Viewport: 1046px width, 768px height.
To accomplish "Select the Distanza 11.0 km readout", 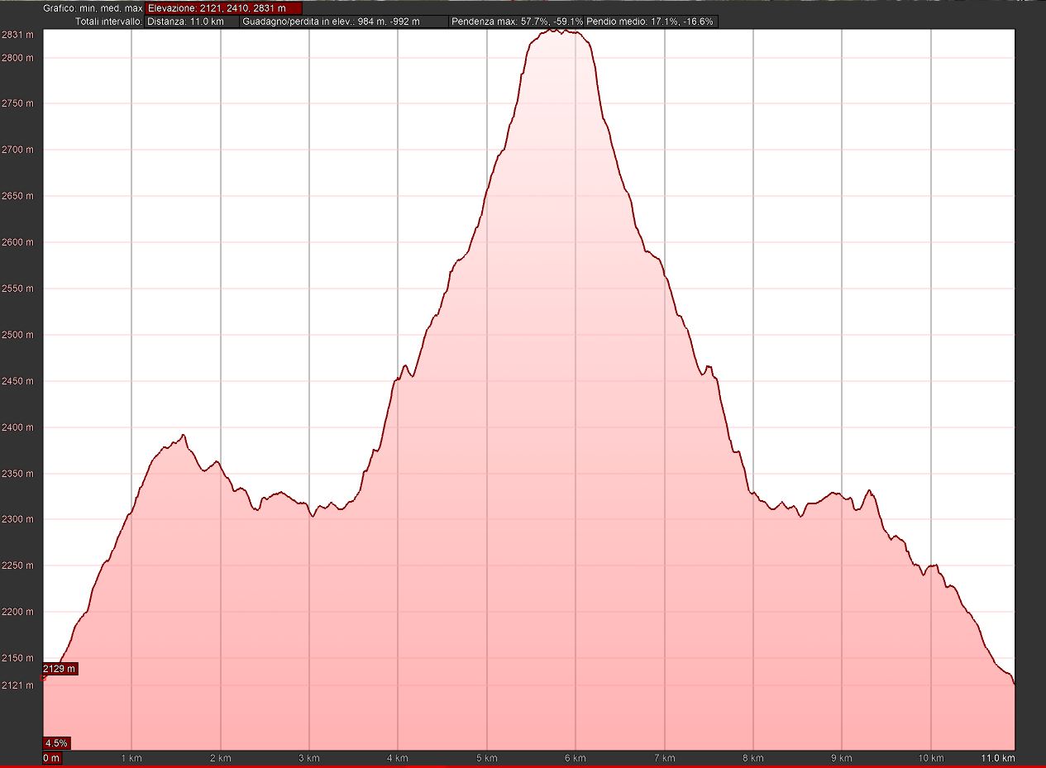I will coord(191,22).
